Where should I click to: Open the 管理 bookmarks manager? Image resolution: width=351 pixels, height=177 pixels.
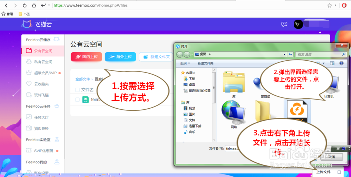pos(7,14)
